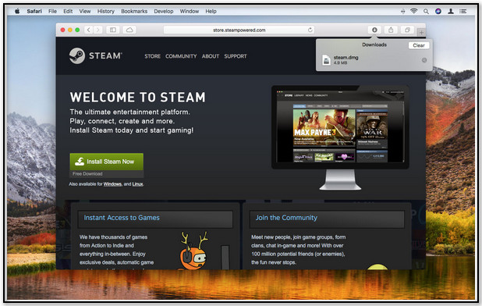Open the Edit menu

click(68, 12)
